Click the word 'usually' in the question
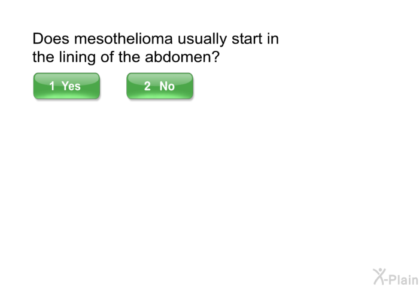This screenshot has height=287, width=419. click(x=202, y=39)
